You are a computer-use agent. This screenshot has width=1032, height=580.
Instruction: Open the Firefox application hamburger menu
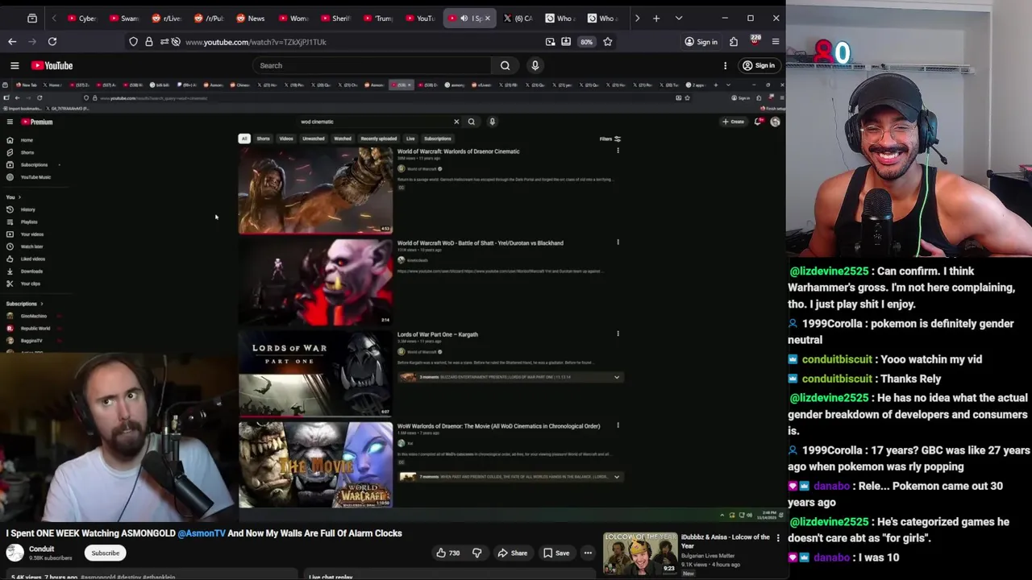[x=776, y=41]
